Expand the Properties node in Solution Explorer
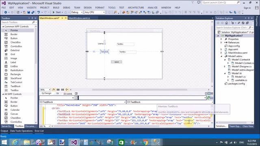The image size is (260, 146). click(221, 39)
